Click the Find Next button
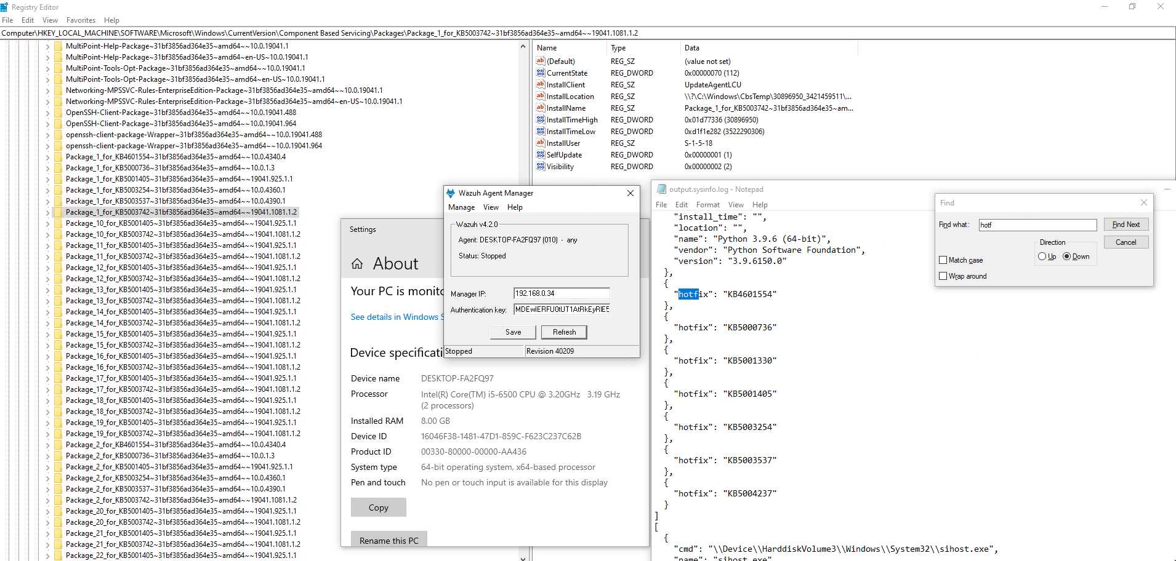The image size is (1176, 561). pyautogui.click(x=1126, y=224)
